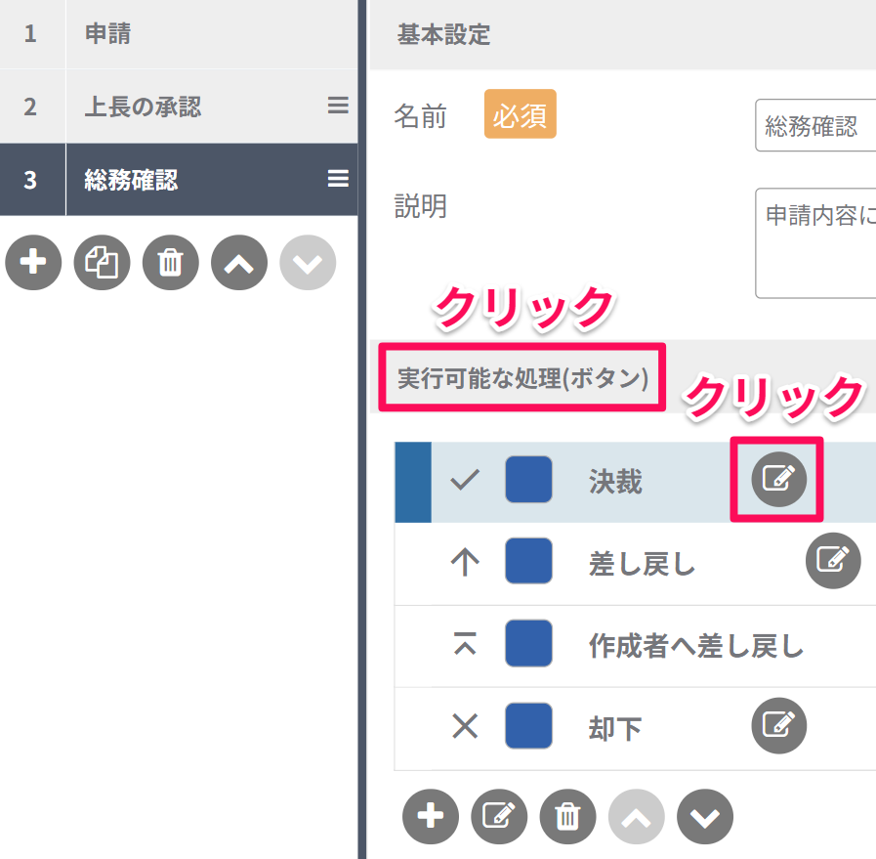Click the drag handle on 上長の承認 row

tap(338, 106)
